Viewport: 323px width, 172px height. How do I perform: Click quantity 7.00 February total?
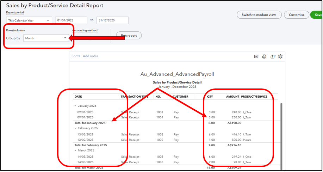click(212, 145)
